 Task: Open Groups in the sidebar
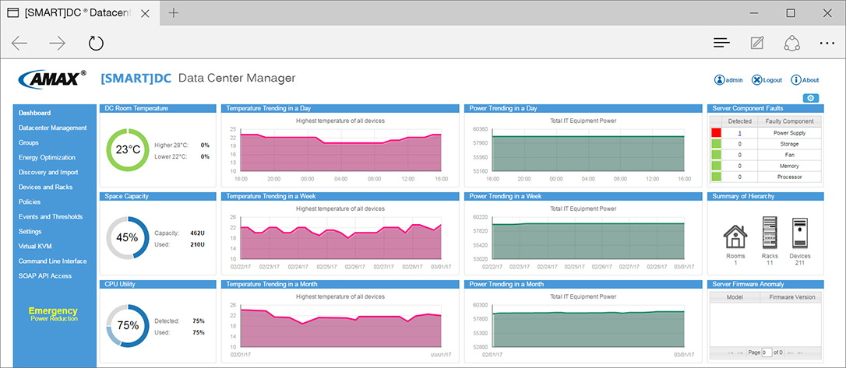tap(29, 143)
